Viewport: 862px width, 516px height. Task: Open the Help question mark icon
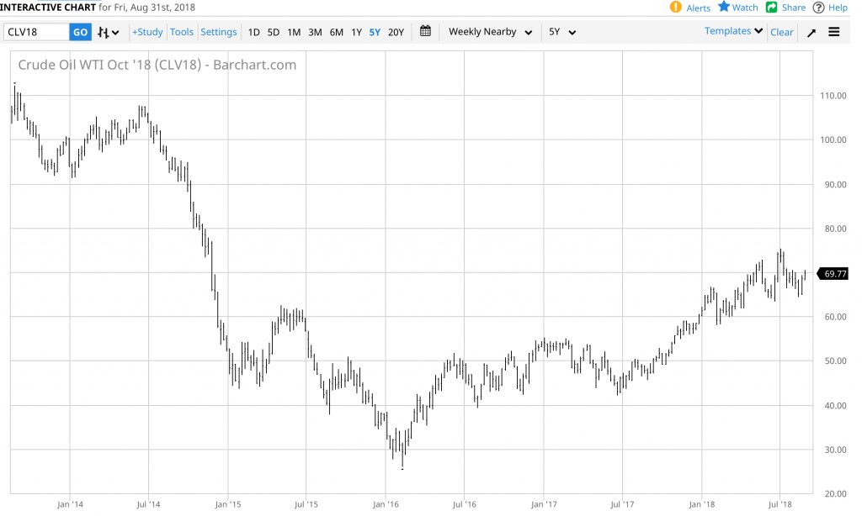point(818,8)
